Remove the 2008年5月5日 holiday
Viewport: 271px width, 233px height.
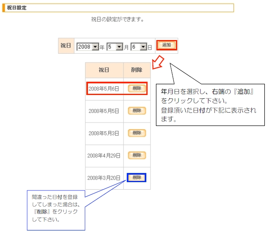(136, 111)
